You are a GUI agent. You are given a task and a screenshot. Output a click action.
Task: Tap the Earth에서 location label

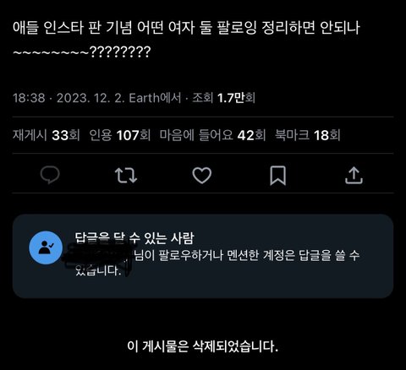point(155,98)
